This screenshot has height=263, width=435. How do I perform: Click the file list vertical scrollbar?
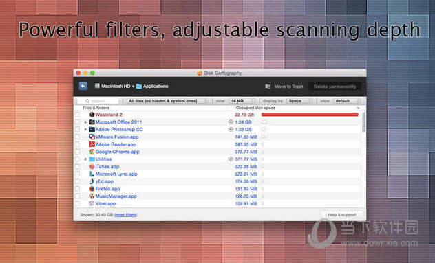363,122
